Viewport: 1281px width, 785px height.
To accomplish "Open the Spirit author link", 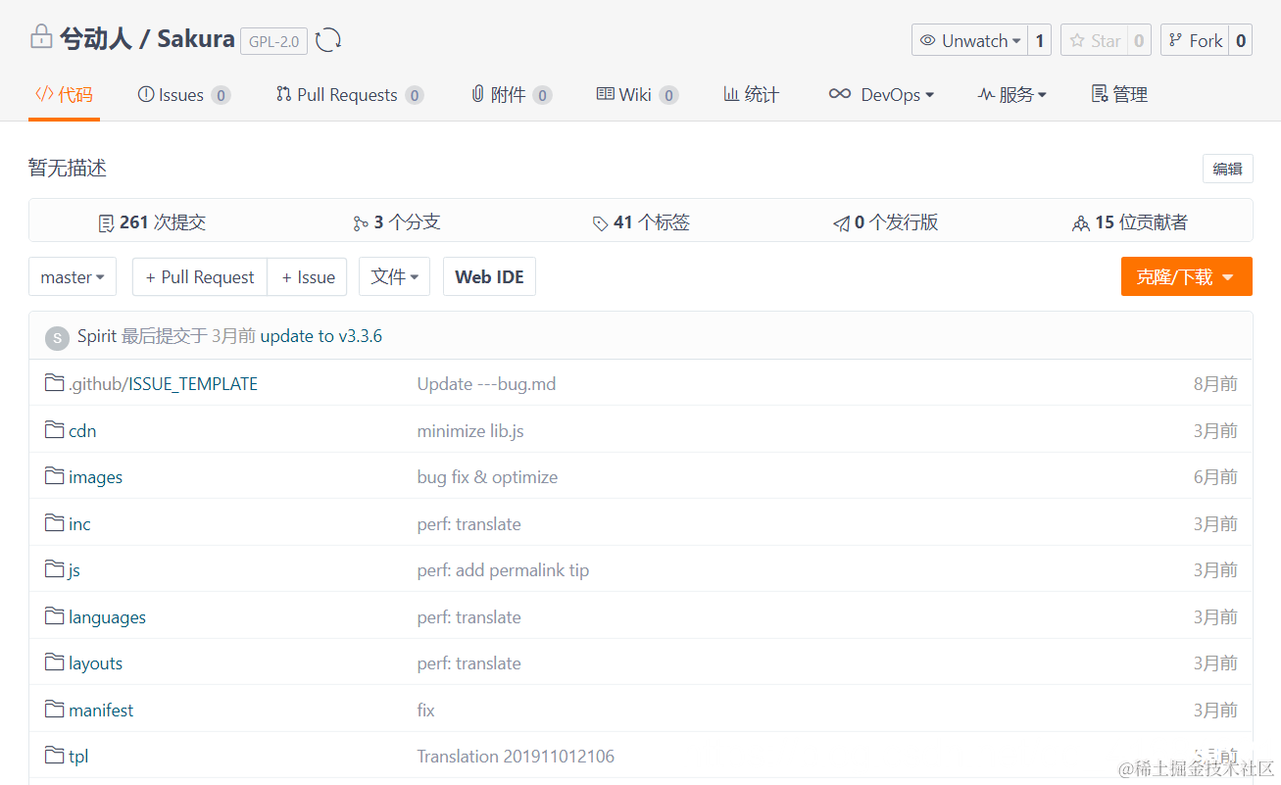I will pos(97,336).
